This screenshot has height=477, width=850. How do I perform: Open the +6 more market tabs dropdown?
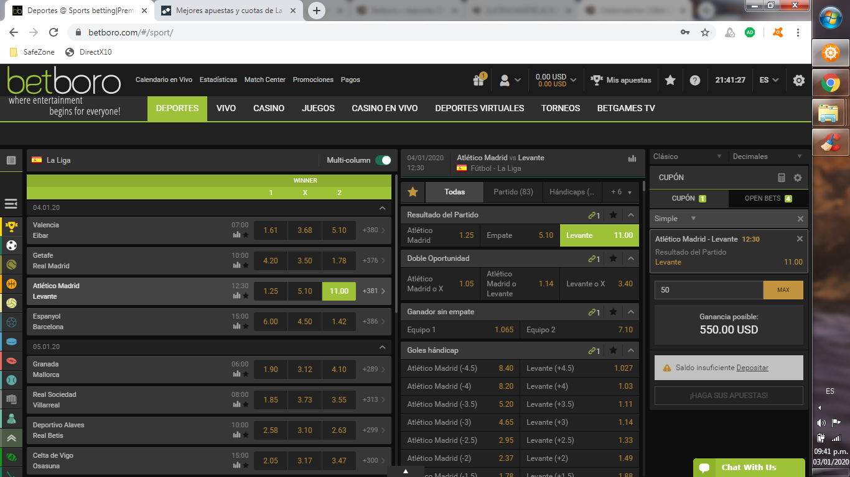tap(621, 192)
